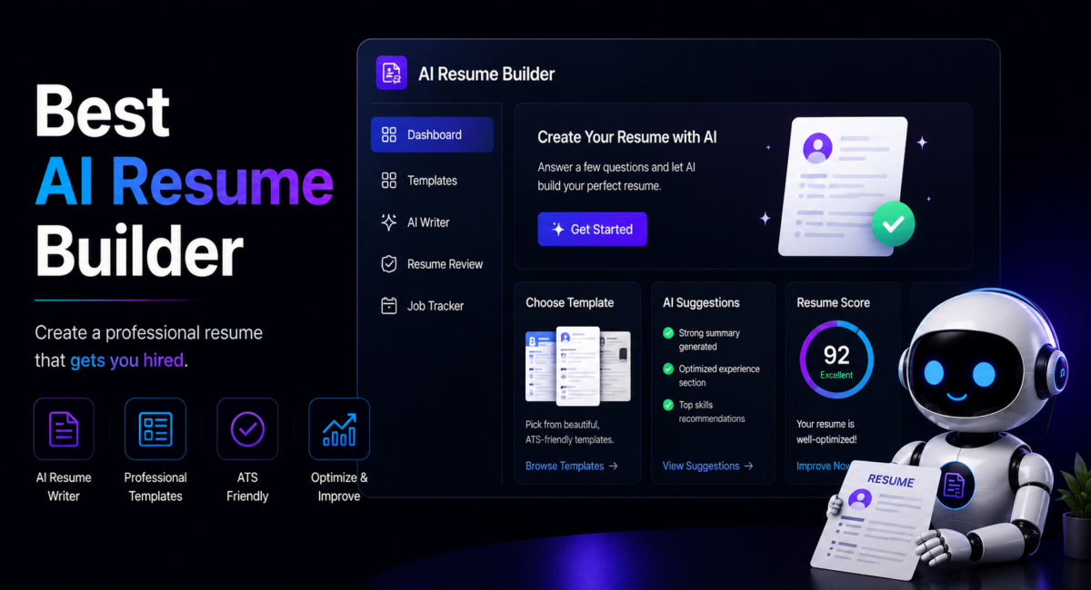Click the check beside Strong summary generated
This screenshot has width=1091, height=590.
point(668,333)
